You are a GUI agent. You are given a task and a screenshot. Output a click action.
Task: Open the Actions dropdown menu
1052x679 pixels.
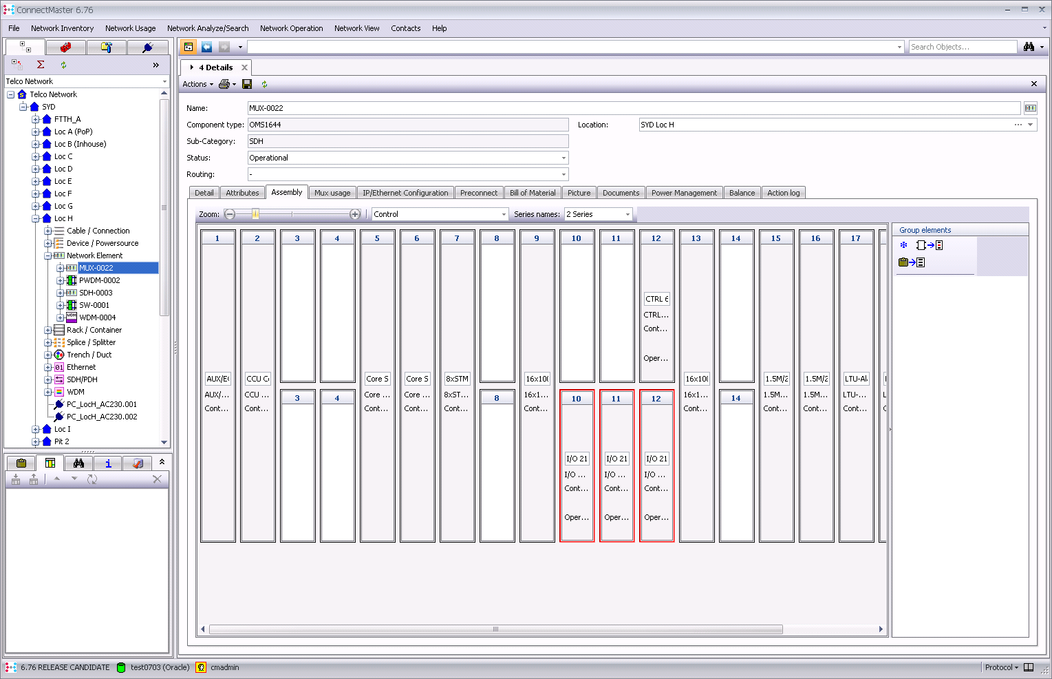(x=198, y=84)
